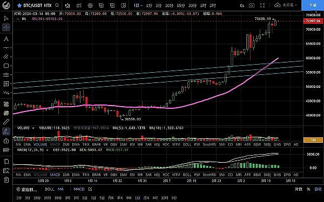Click the fullscreen expand icon
The height and width of the screenshot is (202, 324).
point(262,5)
